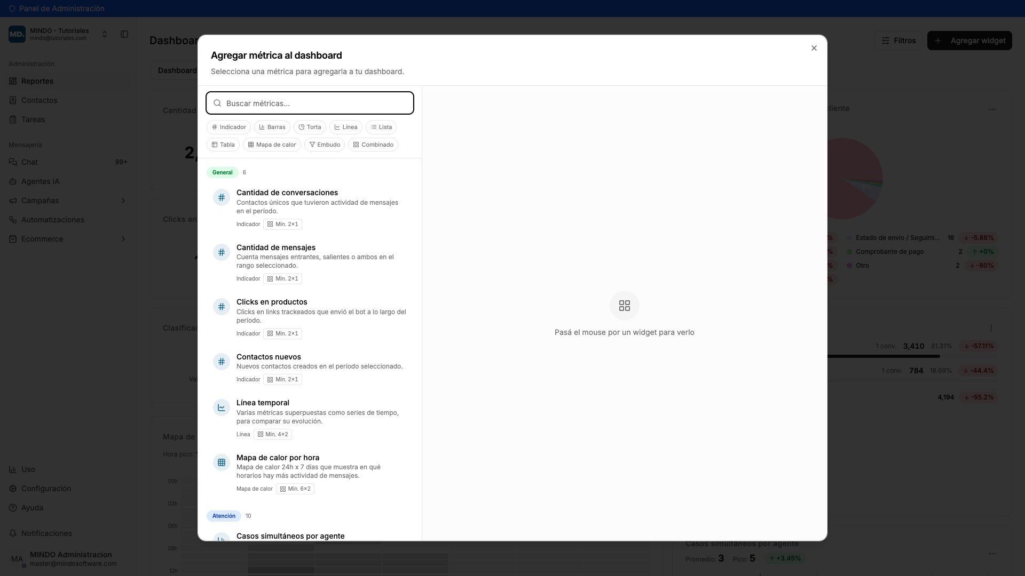This screenshot has width=1025, height=576.
Task: Click the Min. 4×2 size tag
Action: click(273, 434)
